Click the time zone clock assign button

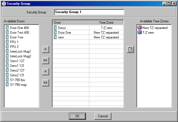pos(130,50)
